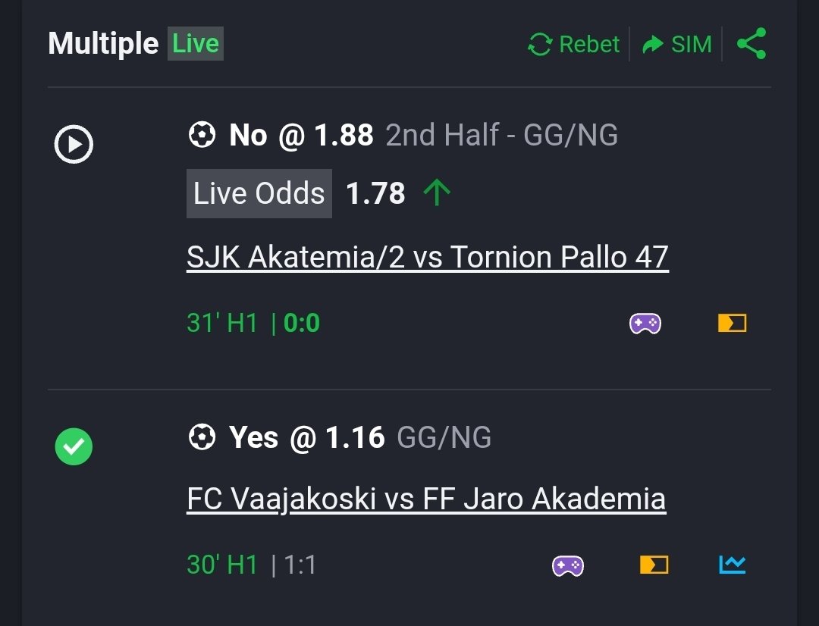
Task: Click the green checkmark won-status icon
Action: pos(74,446)
